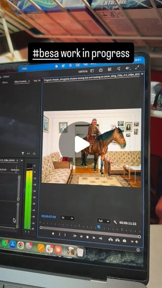Open Google Chrome from the Dock

21,245
